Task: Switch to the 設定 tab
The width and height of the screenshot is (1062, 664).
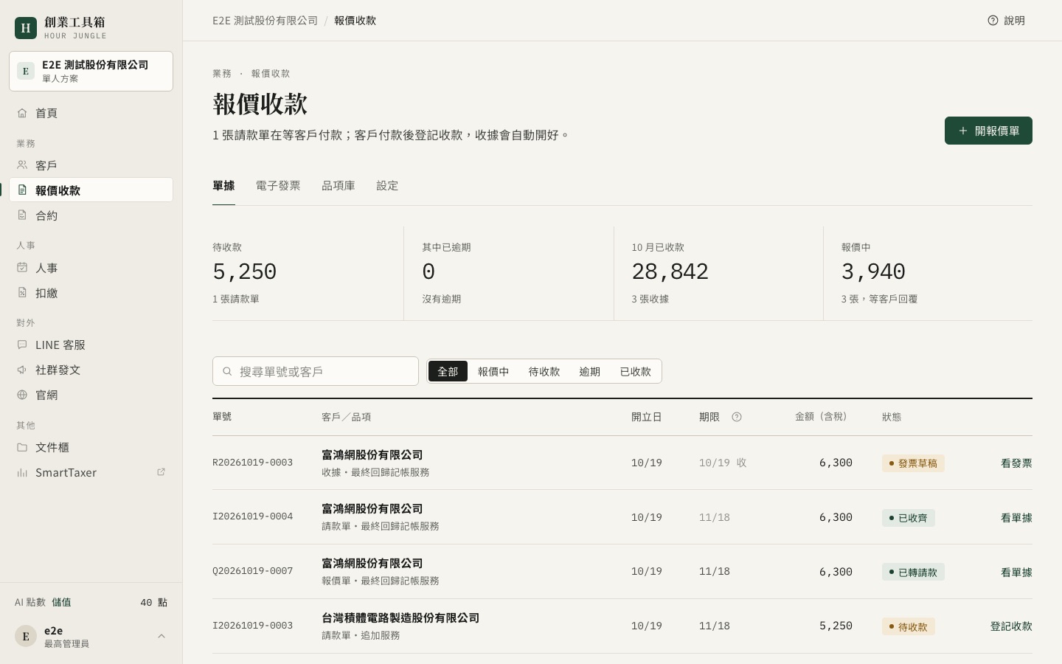Action: tap(387, 186)
